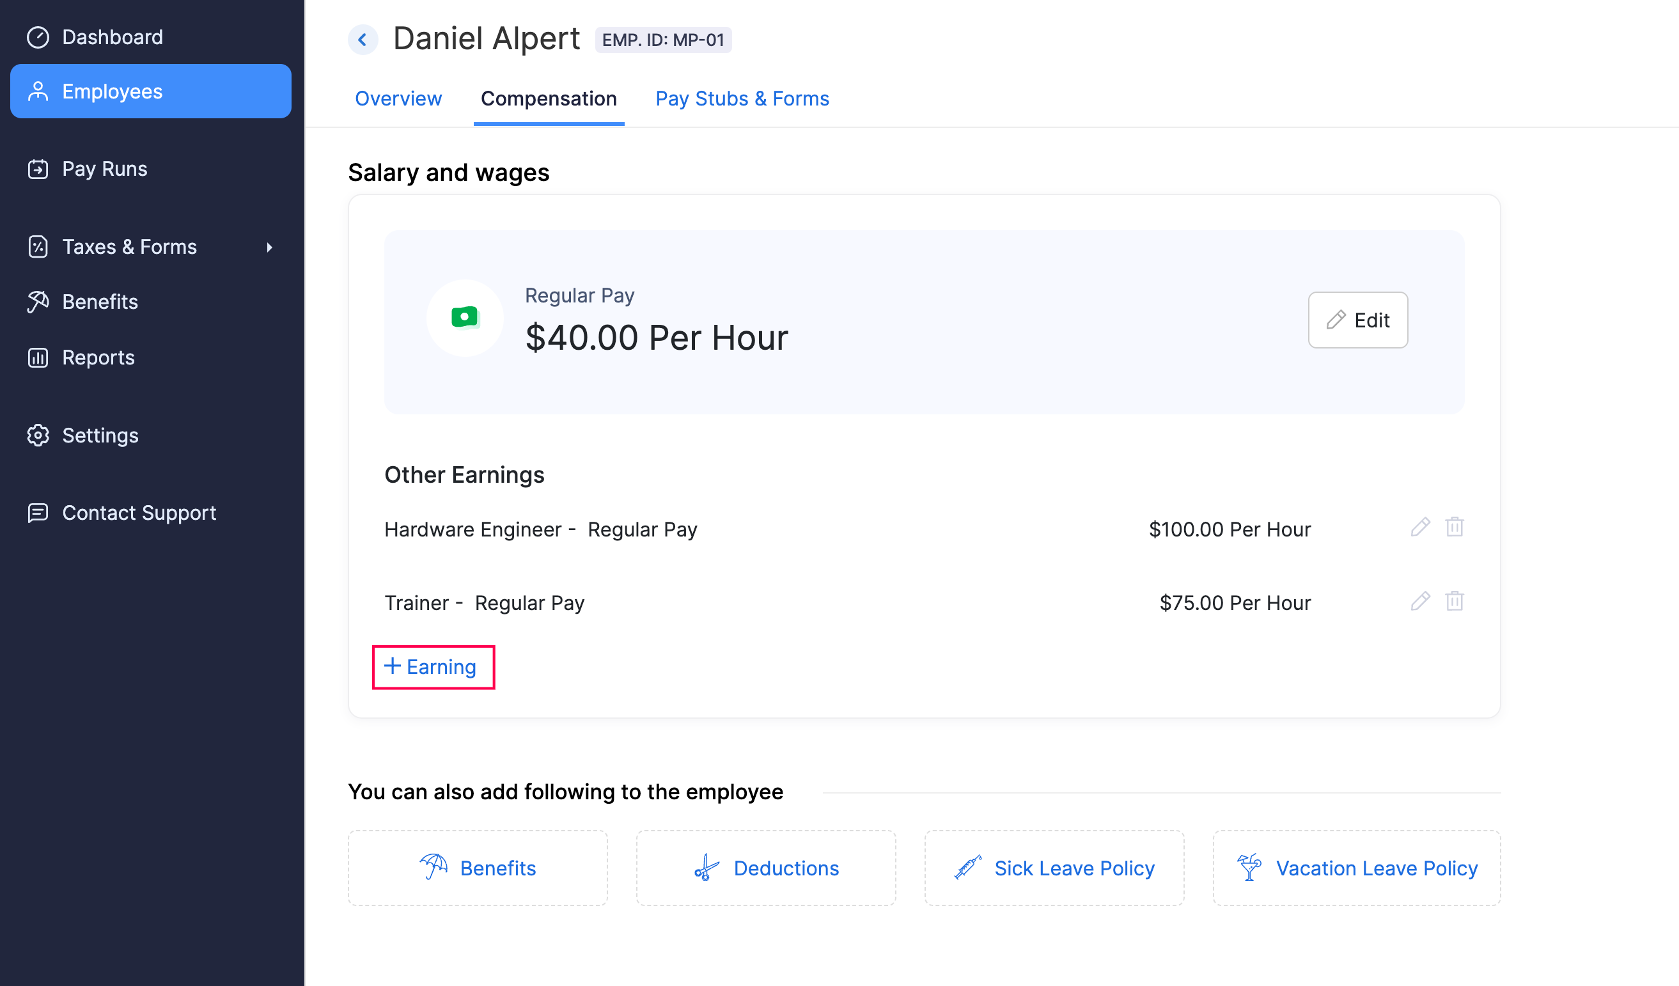Open Settings via the gear icon
Image resolution: width=1679 pixels, height=986 pixels.
pos(38,435)
